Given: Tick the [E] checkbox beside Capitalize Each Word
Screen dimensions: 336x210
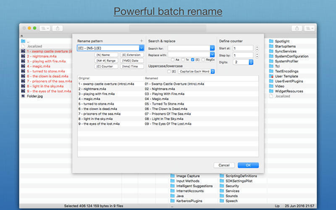Looking at the screenshot, I should pos(169,71).
